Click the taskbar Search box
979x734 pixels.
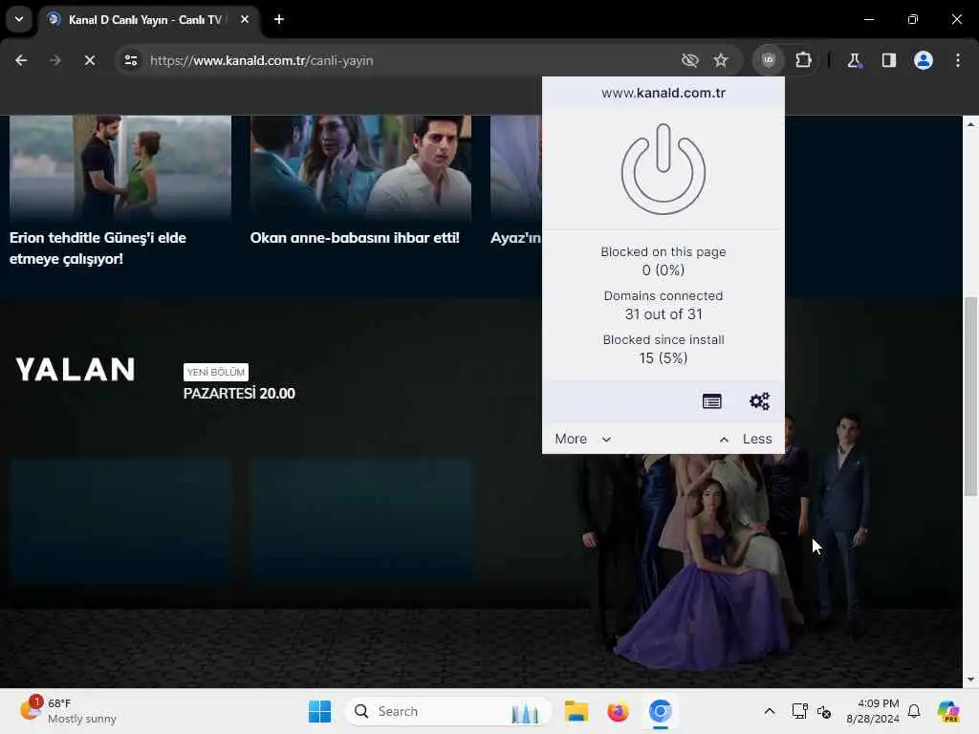click(448, 711)
